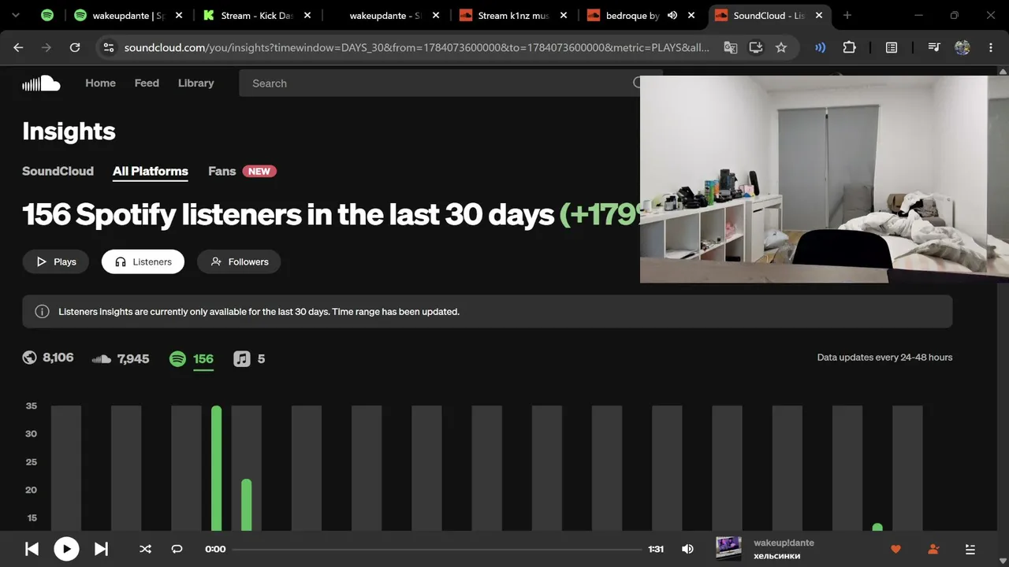Open the Chrome three-dot menu

point(991,47)
